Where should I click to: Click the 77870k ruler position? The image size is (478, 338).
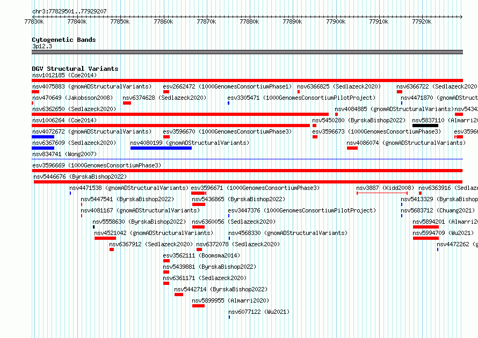[206, 21]
